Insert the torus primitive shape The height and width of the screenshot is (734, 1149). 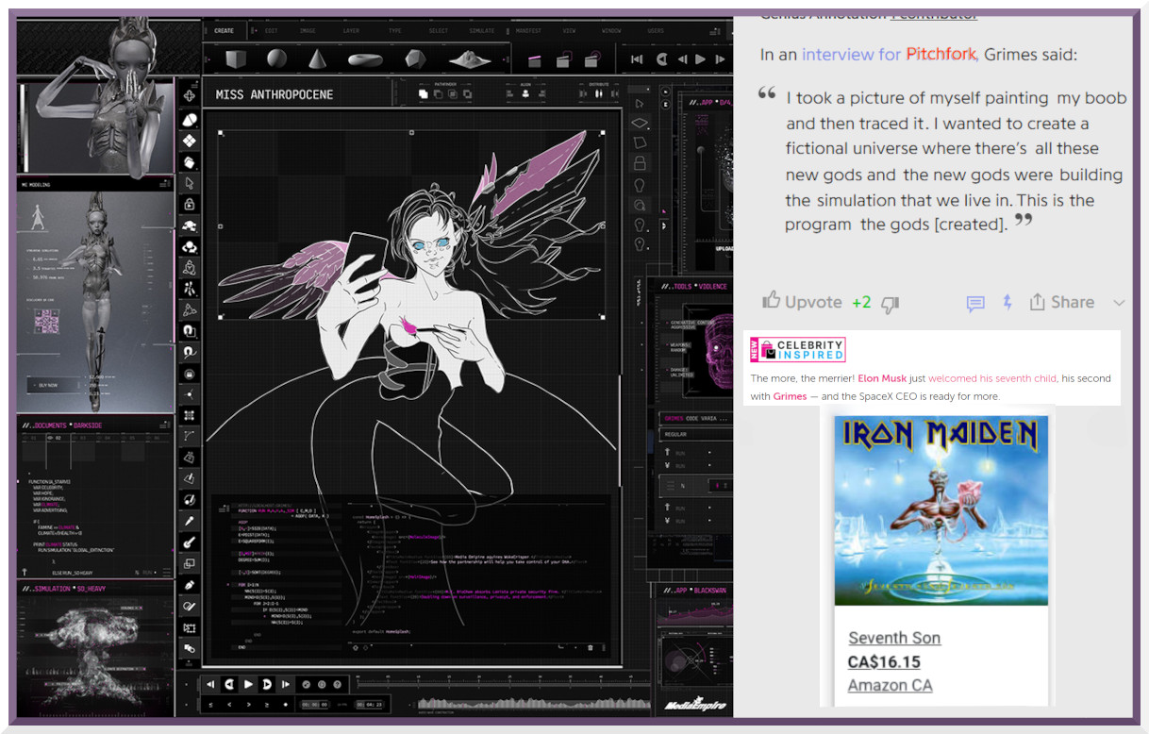coord(365,59)
